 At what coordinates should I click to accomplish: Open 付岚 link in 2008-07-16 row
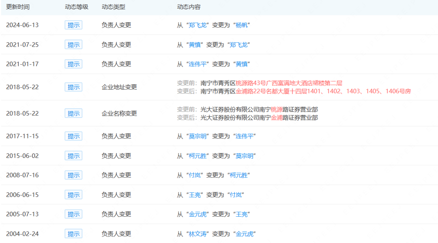click(195, 175)
